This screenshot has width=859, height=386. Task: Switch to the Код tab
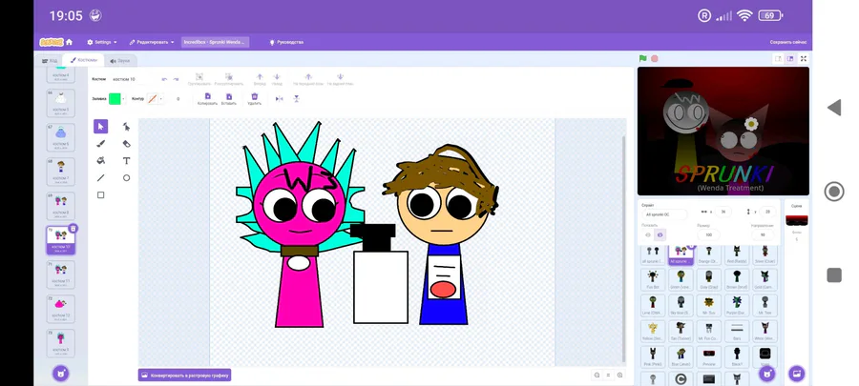click(50, 60)
